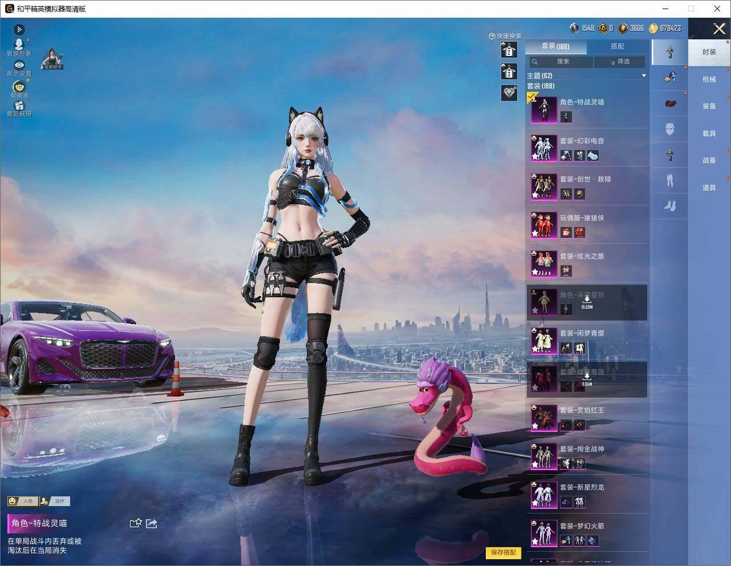731x566 pixels.
Task: Select the pants category icon
Action: (x=670, y=180)
